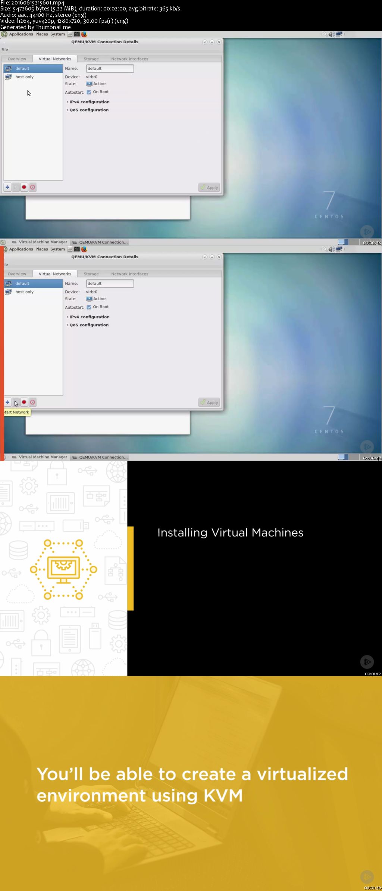Launch Firefox from the panel in 00:00:48 frame
This screenshot has width=382, height=891.
point(84,249)
